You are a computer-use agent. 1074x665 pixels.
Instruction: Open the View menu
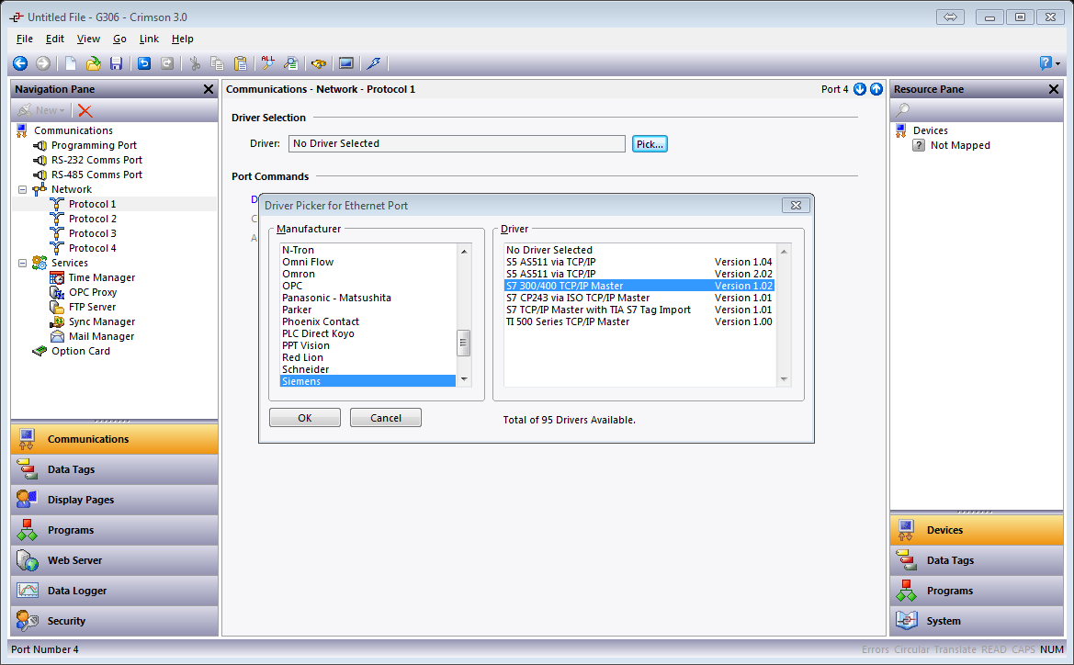coord(88,39)
